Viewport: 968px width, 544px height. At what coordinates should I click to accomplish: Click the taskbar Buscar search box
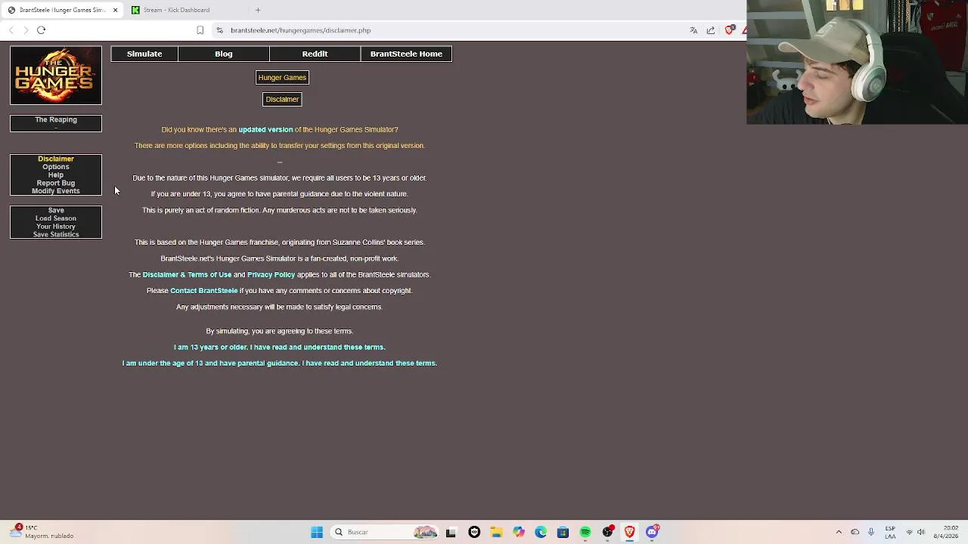point(386,532)
